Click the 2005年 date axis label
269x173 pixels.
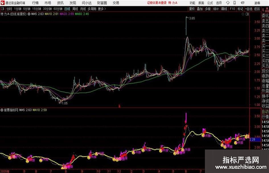point(5,171)
